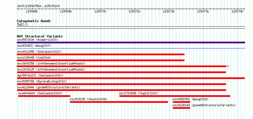253x119 pixels.
Task: Select the thin blue nsv830453 line
Action: coord(131,48)
